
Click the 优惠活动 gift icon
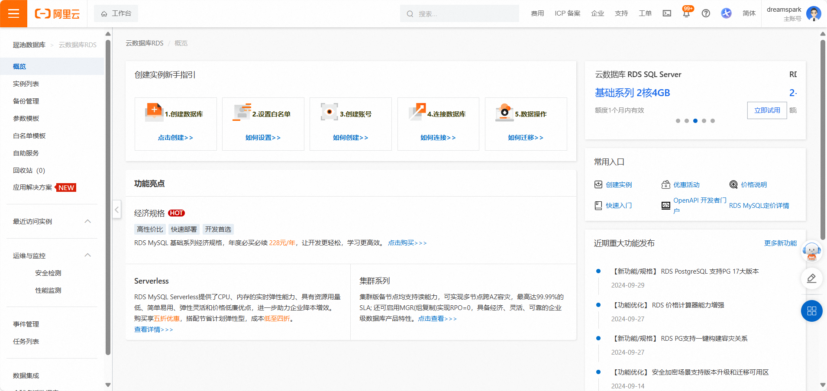pyautogui.click(x=666, y=185)
